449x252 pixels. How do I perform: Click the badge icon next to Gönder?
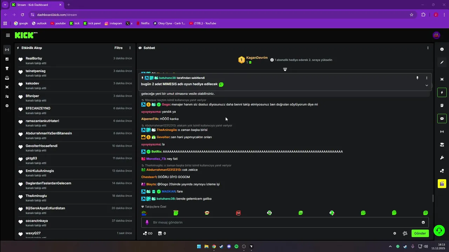(405, 233)
